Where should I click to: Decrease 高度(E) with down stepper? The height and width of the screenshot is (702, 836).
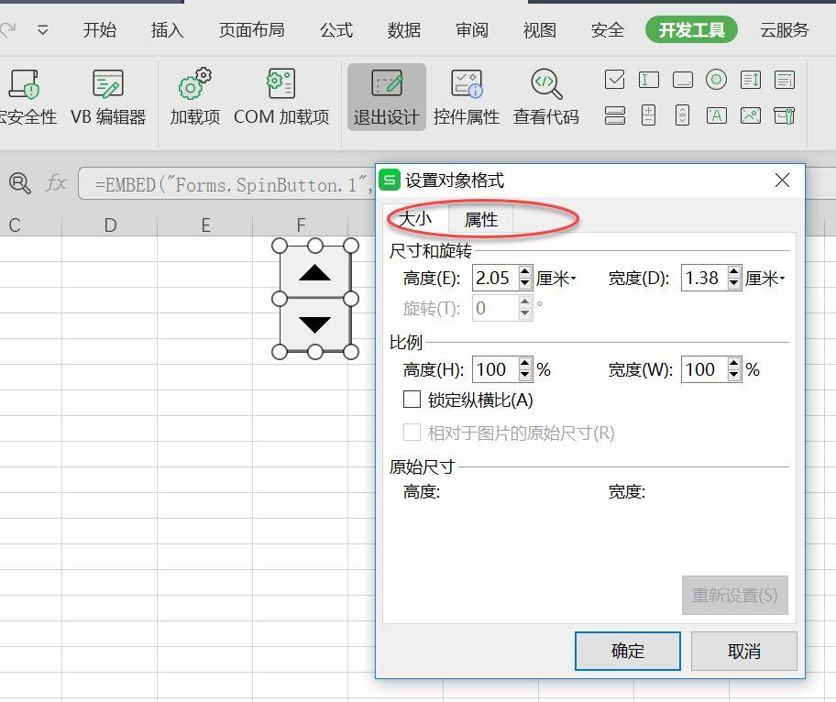(525, 284)
